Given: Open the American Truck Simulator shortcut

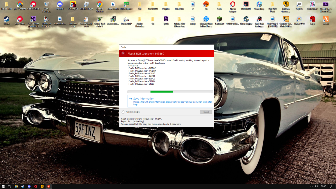Looking at the screenshot, I should [46, 22].
